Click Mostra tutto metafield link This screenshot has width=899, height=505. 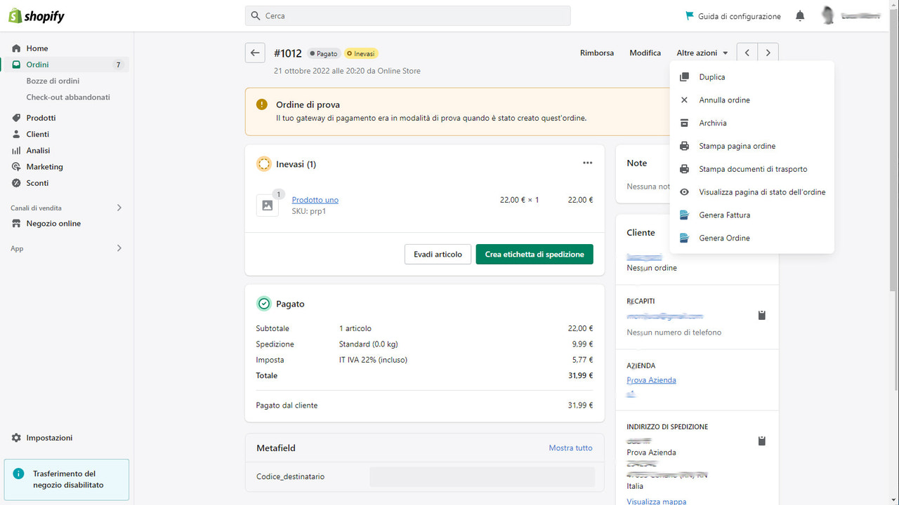click(x=570, y=447)
